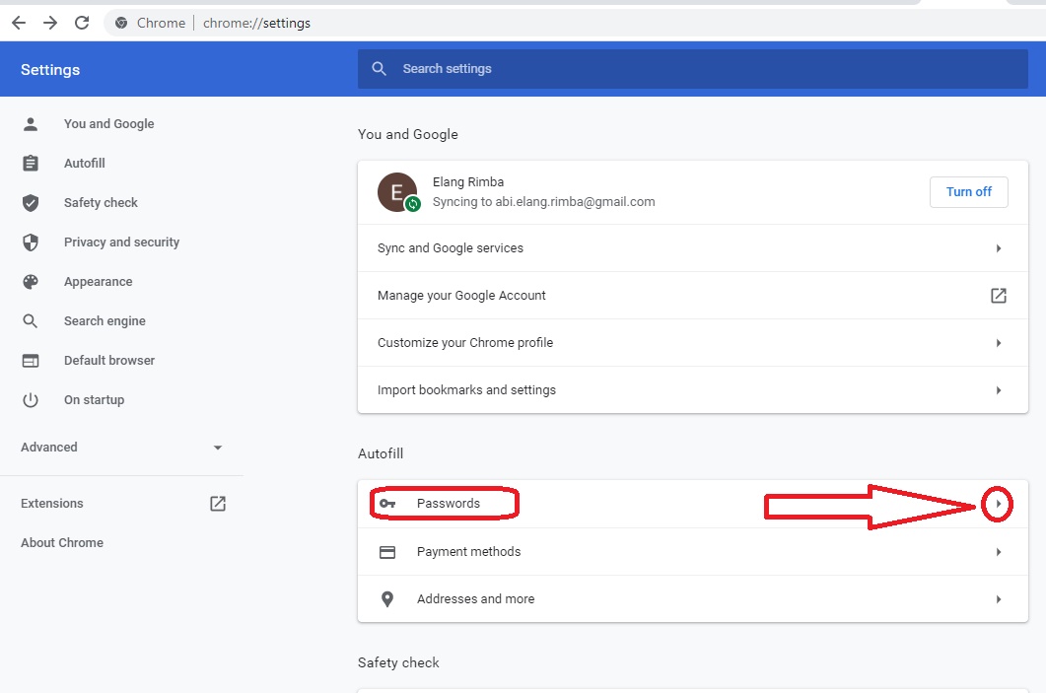Open Customize your Chrome profile

coord(692,343)
